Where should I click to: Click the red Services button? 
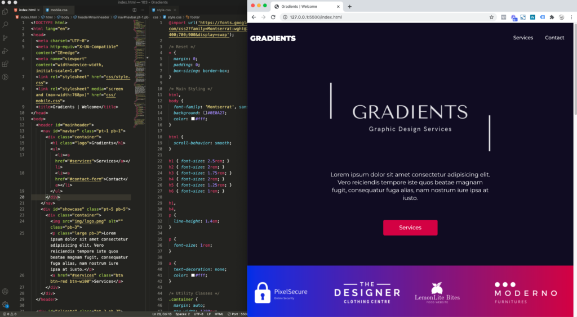point(410,228)
